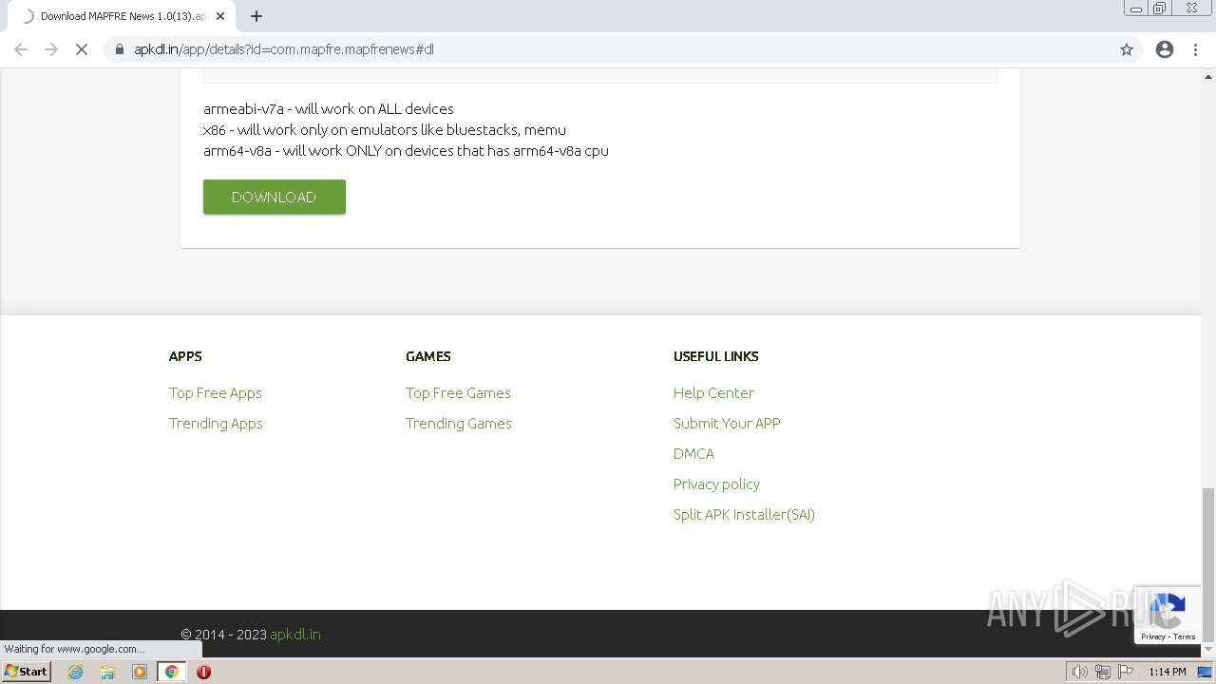Click the GAMES footer heading
This screenshot has width=1216, height=684.
428,356
